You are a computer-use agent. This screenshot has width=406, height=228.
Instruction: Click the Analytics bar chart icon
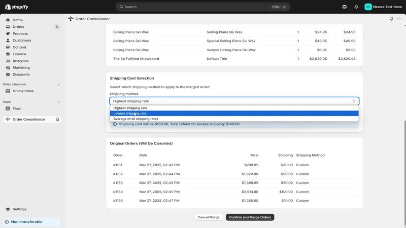click(x=8, y=61)
